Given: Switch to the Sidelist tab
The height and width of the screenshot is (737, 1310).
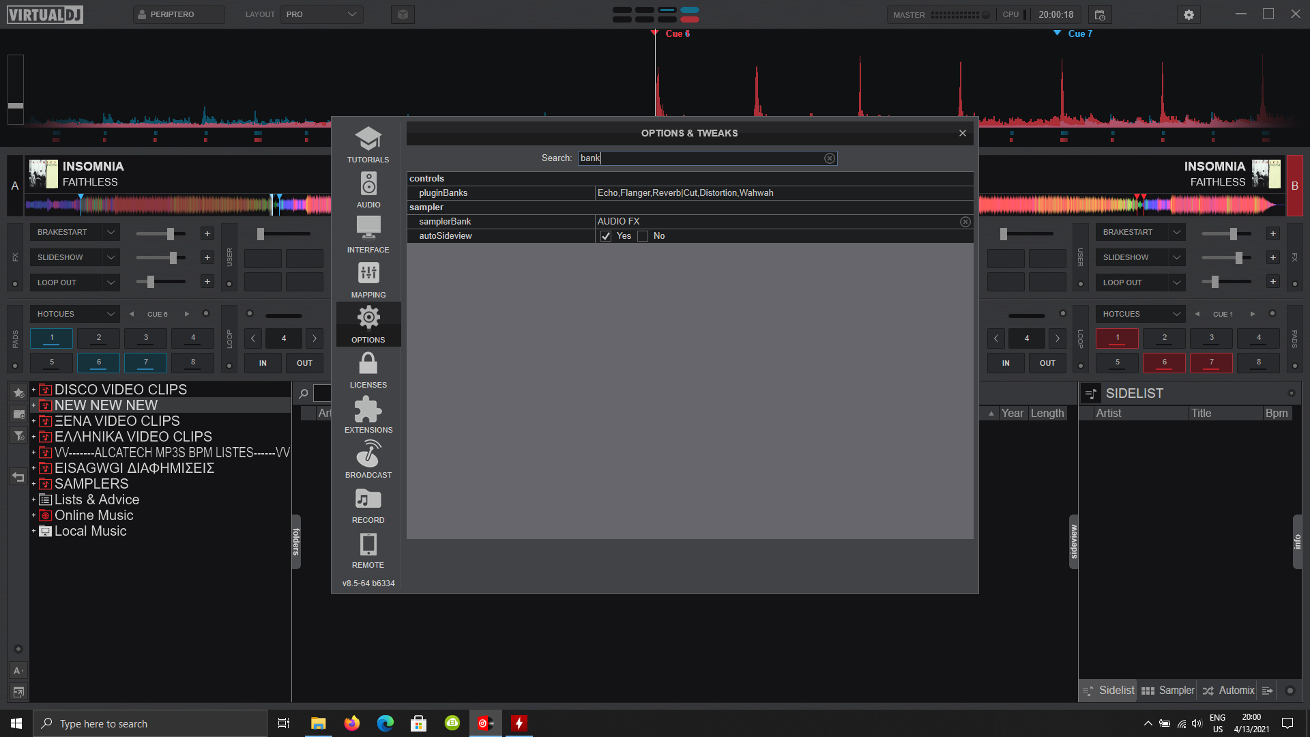Looking at the screenshot, I should (x=1109, y=691).
